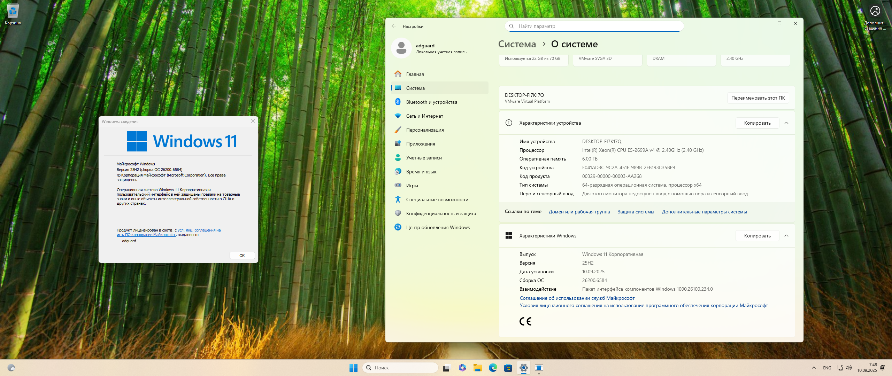Open File Explorer from the taskbar
This screenshot has height=376, width=892.
pos(477,368)
